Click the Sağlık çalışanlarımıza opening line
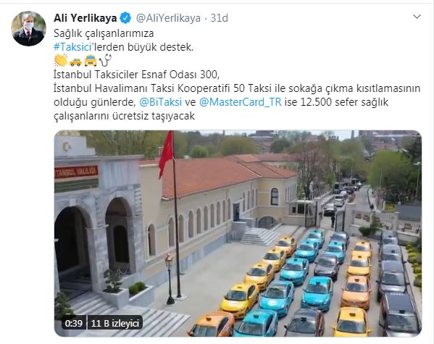The height and width of the screenshot is (344, 434). click(x=104, y=33)
